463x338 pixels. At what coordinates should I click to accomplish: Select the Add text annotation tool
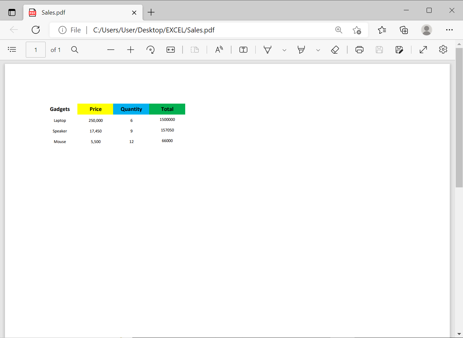[243, 50]
